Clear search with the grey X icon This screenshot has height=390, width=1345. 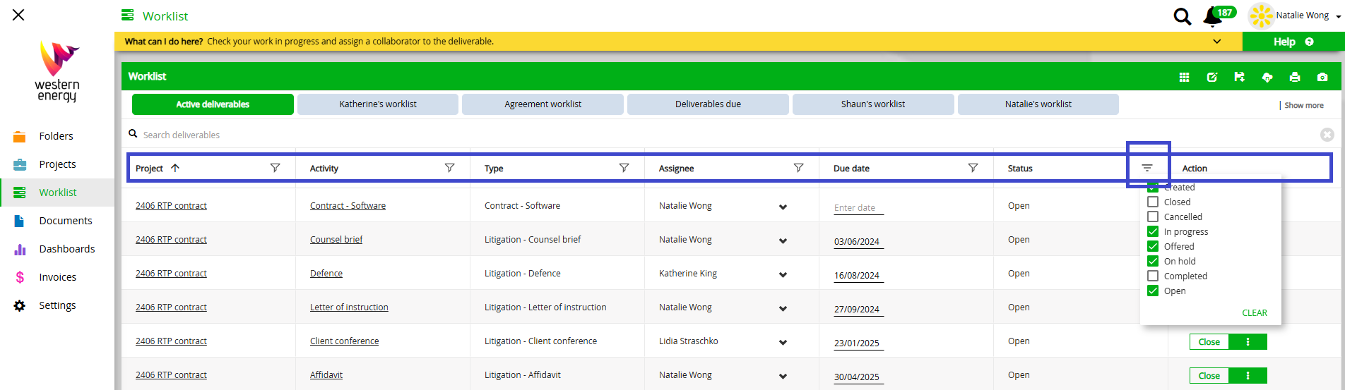[x=1327, y=135]
